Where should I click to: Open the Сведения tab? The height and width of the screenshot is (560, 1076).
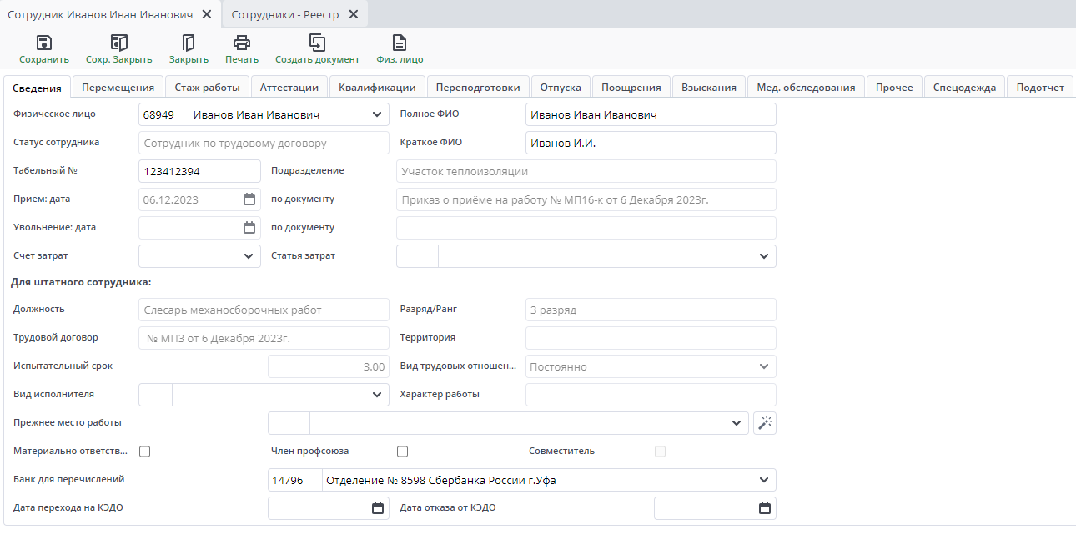38,88
